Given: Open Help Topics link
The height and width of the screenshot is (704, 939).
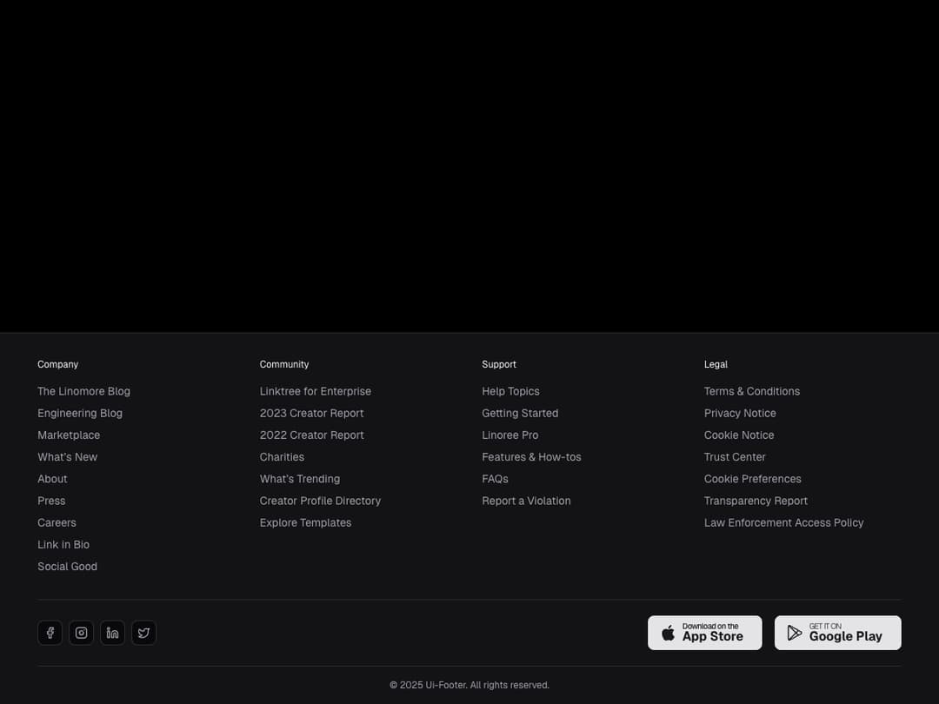Looking at the screenshot, I should tap(511, 391).
